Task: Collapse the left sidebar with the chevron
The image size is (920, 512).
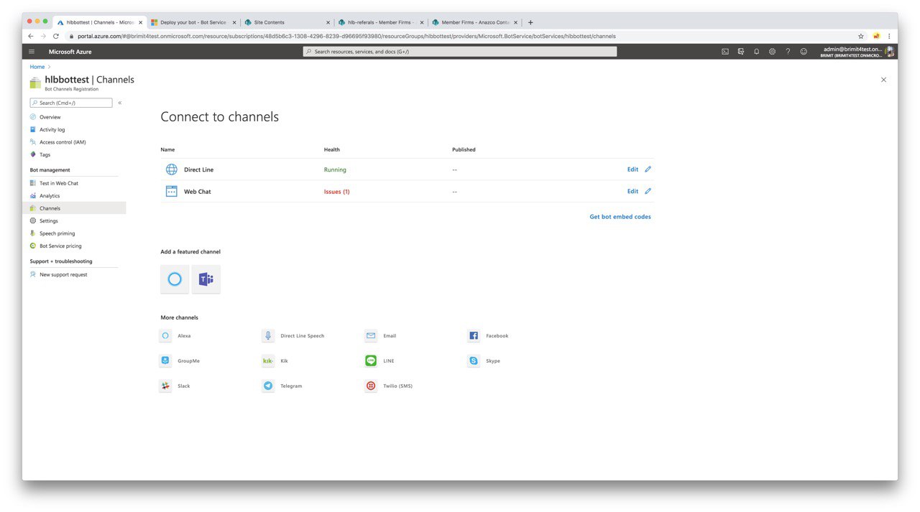Action: (x=119, y=103)
